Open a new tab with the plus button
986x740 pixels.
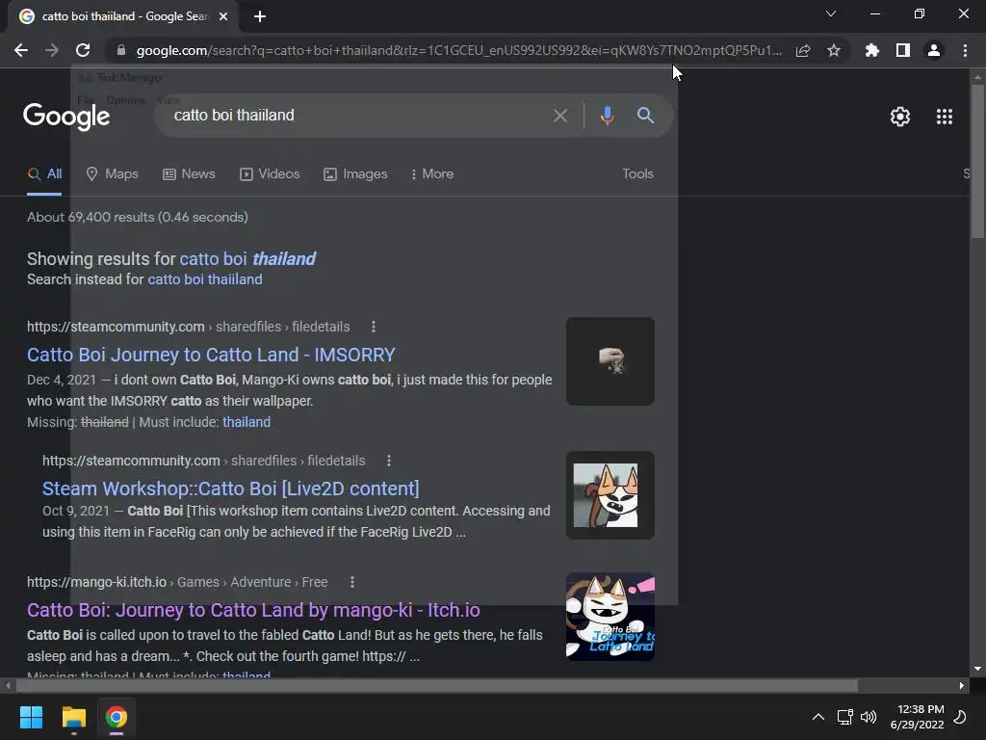coord(260,16)
